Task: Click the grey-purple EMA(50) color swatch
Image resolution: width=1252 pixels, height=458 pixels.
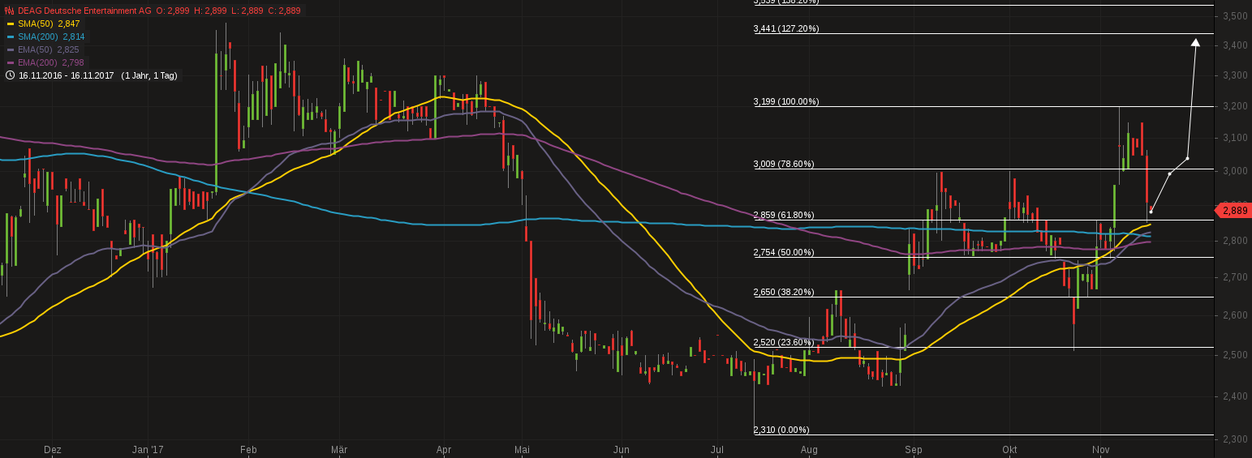Action: tap(10, 49)
